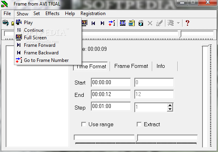
Task: Click the step icon beside Frame Backward entry
Action: click(19, 53)
